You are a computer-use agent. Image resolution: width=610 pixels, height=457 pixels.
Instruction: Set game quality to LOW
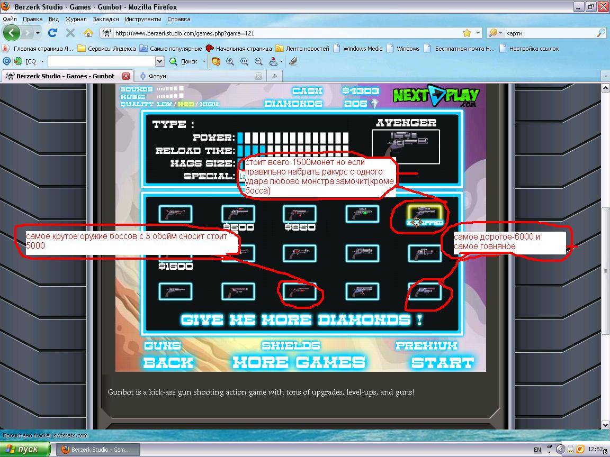coord(165,104)
